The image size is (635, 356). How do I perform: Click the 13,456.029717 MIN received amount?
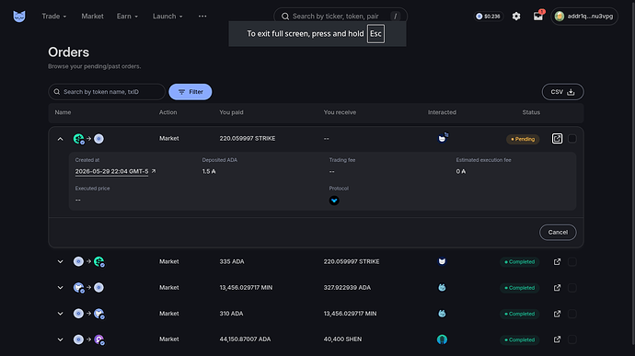click(350, 314)
